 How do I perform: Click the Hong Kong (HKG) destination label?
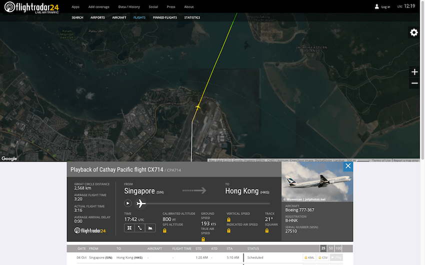click(247, 191)
